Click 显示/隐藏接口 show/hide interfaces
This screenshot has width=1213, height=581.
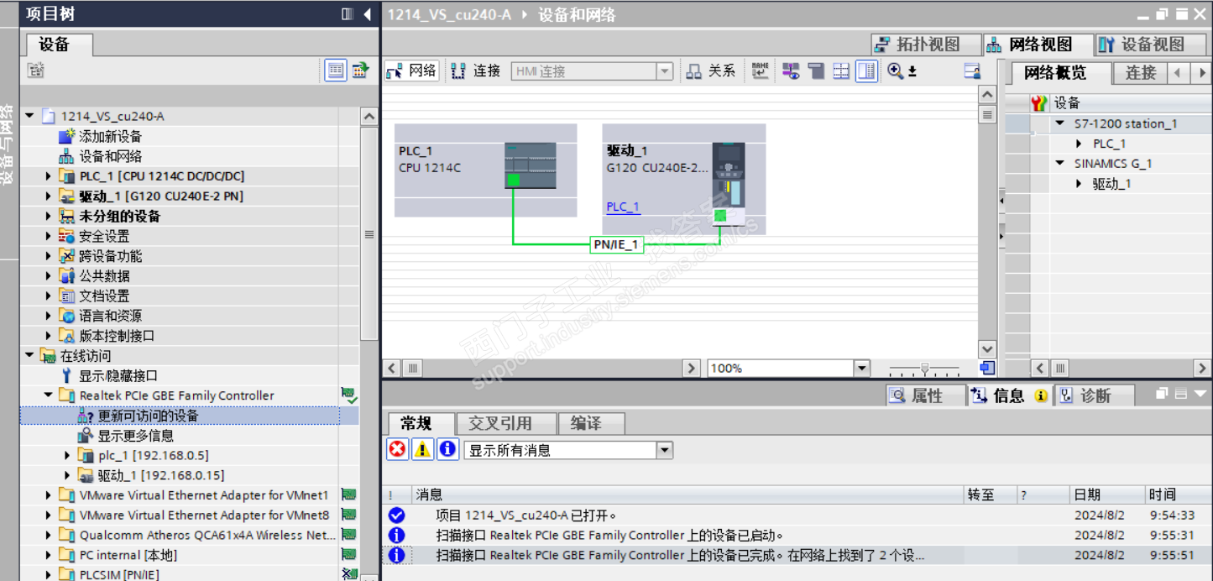[118, 376]
